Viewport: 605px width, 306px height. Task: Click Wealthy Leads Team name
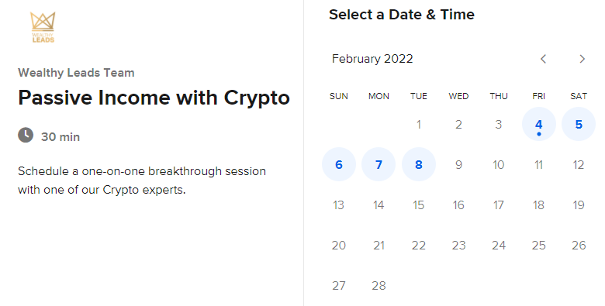coord(76,73)
